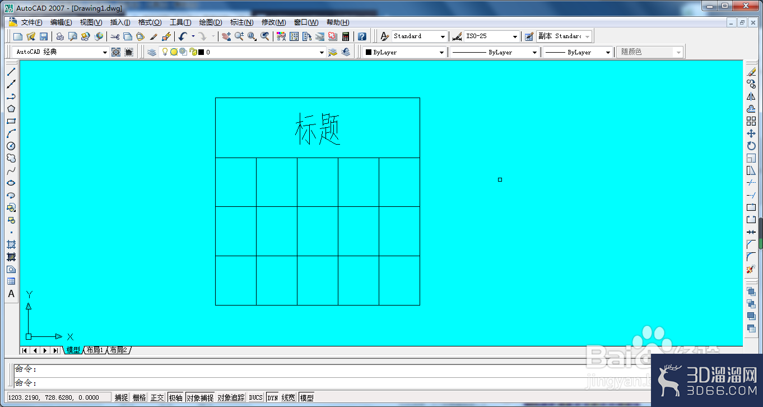Image resolution: width=763 pixels, height=407 pixels.
Task: Select the Rotate tool
Action: [751, 146]
